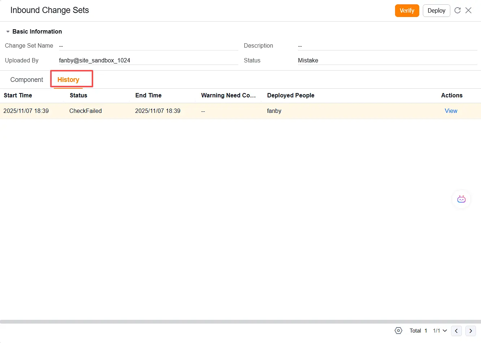This screenshot has height=343, width=481.
Task: Select the CheckFailed status cell
Action: [86, 111]
